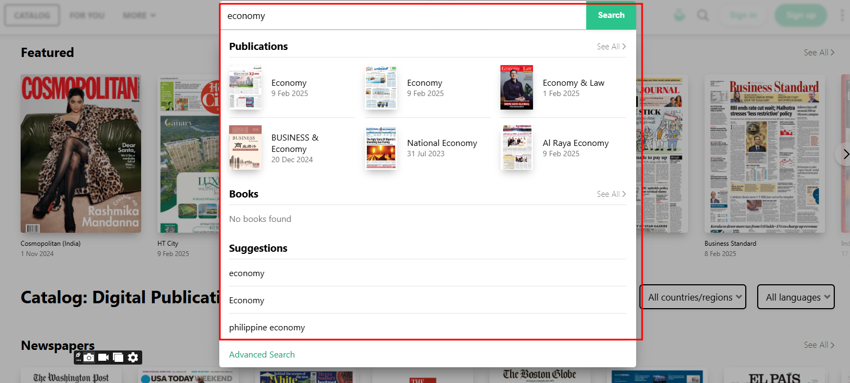Open the Advanced Search link
Image resolution: width=850 pixels, height=383 pixels.
click(x=262, y=354)
